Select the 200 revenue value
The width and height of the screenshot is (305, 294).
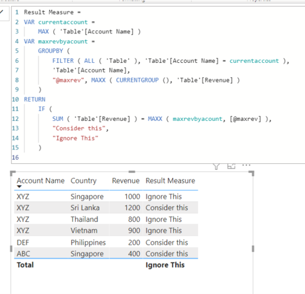coord(134,242)
